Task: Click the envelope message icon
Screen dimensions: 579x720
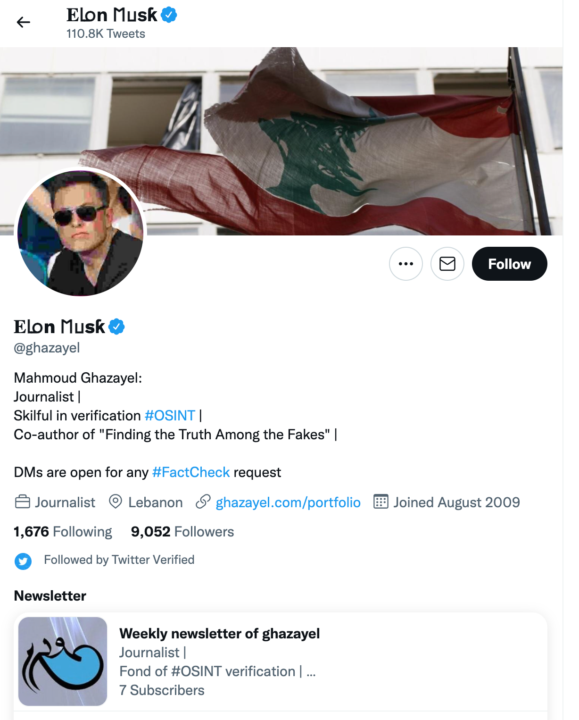Action: point(447,264)
